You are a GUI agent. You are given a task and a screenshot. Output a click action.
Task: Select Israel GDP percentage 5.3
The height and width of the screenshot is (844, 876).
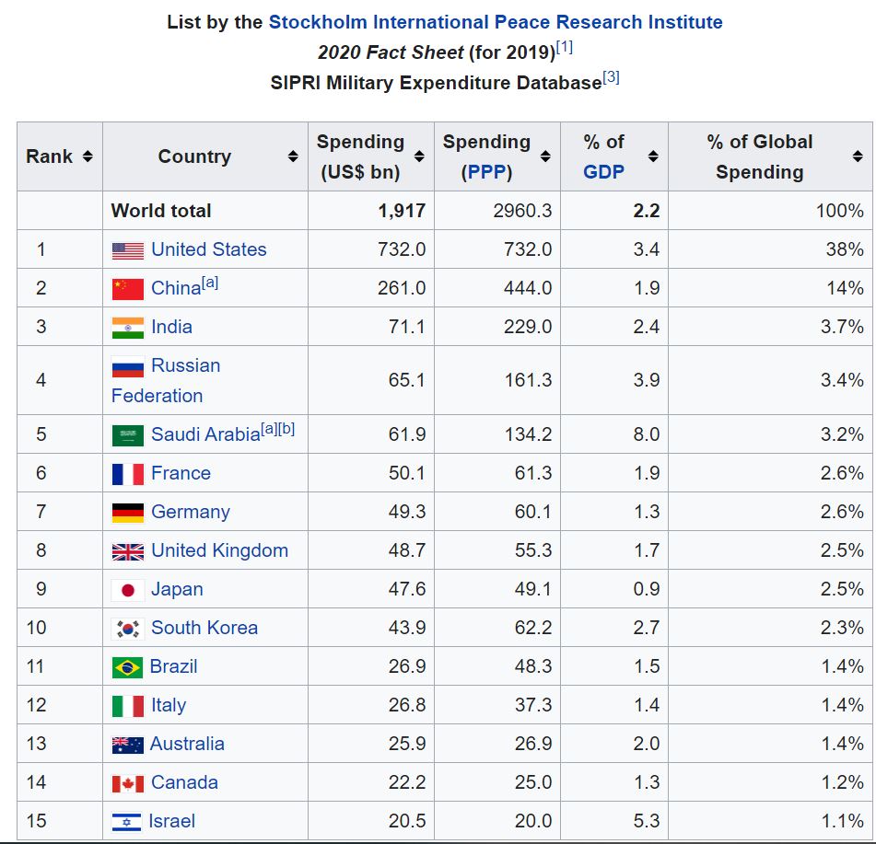(x=647, y=821)
